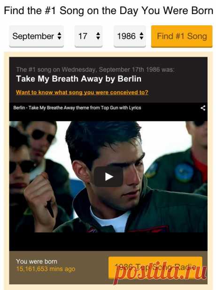Click the Top Gun video thumbnail image

click(108, 177)
